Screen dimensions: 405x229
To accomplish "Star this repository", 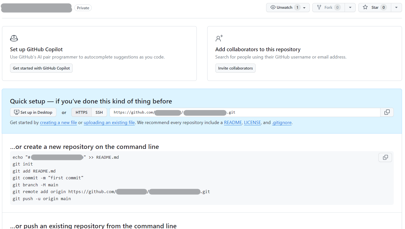I will (374, 7).
